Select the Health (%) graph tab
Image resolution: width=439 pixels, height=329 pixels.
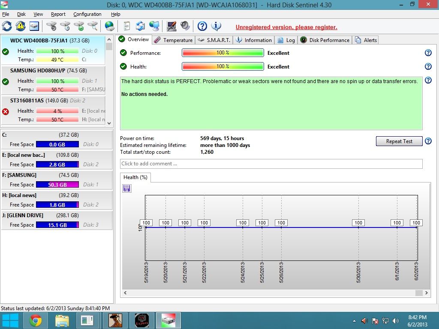(135, 177)
